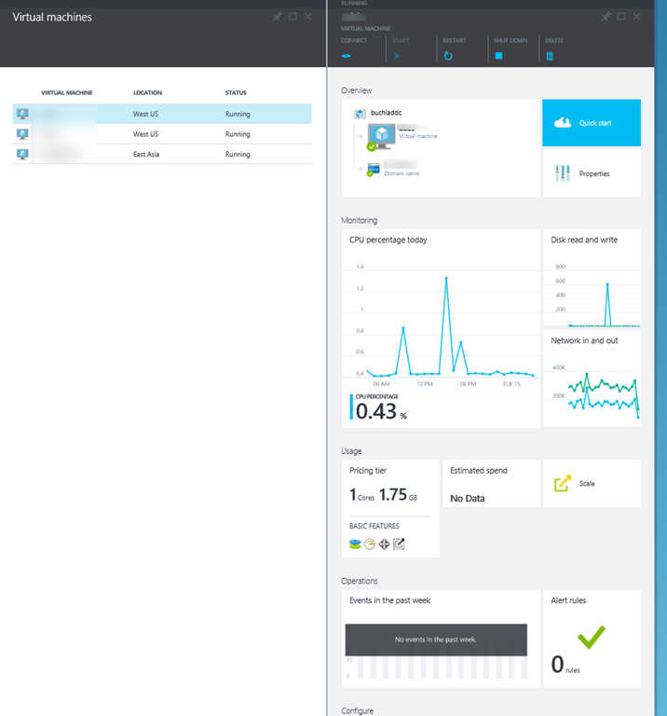Click VM icon in first selected row
Image resolution: width=667 pixels, height=716 pixels.
tap(22, 114)
